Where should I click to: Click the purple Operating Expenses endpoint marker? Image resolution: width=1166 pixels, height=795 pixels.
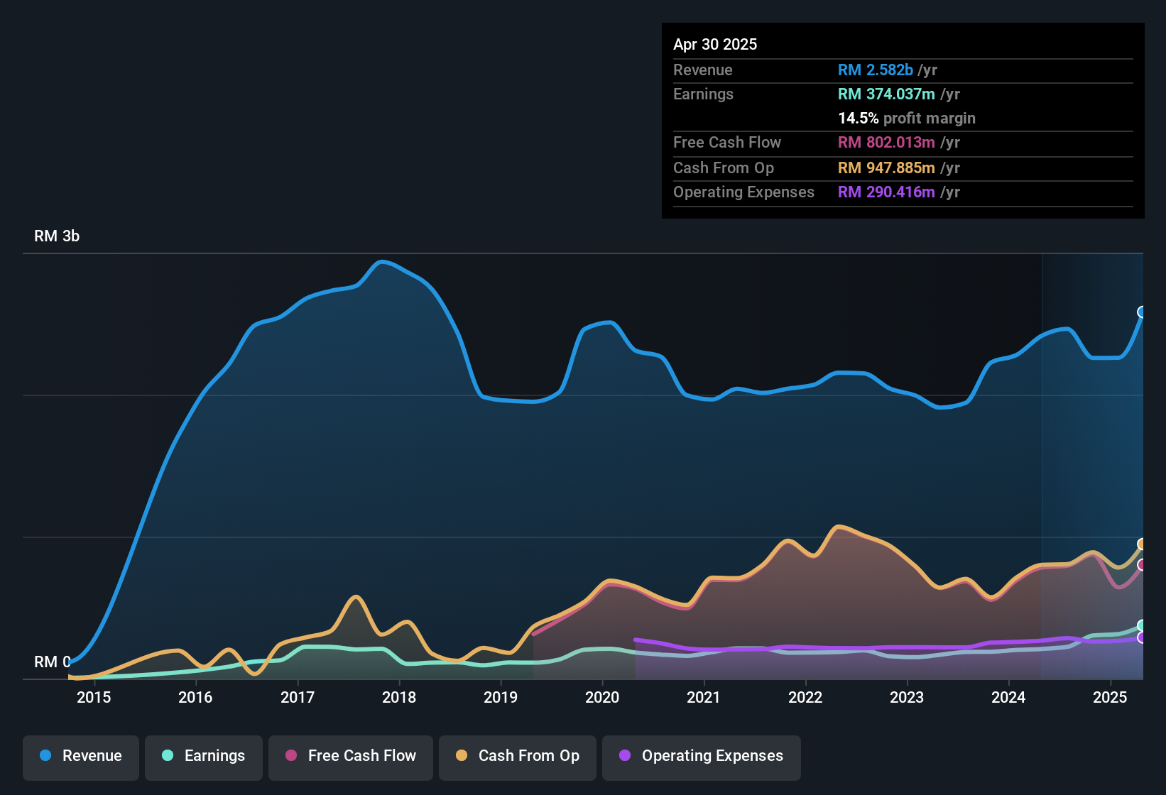click(x=1142, y=638)
